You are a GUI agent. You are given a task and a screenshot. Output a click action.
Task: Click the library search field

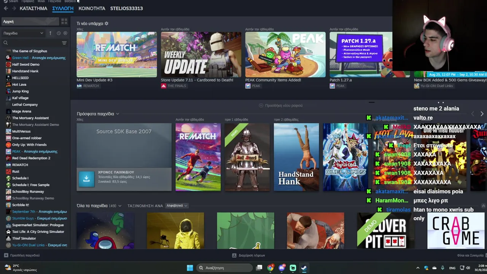pyautogui.click(x=30, y=43)
